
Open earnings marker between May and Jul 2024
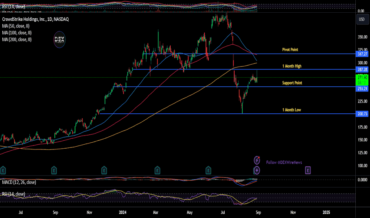click(208, 170)
